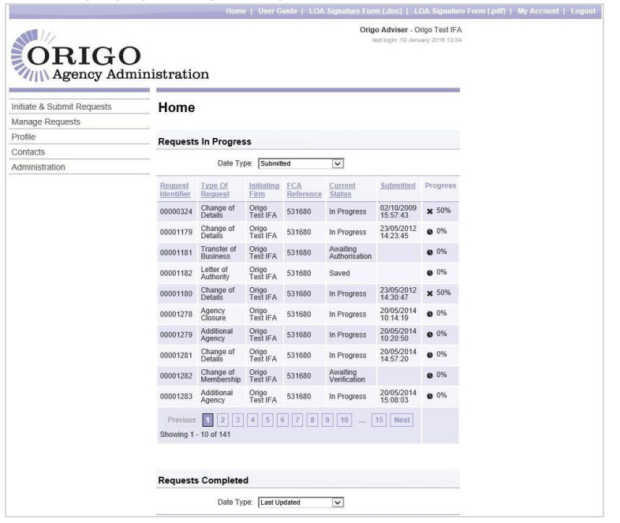Open Profile in the sidebar
620x523 pixels.
click(x=24, y=136)
